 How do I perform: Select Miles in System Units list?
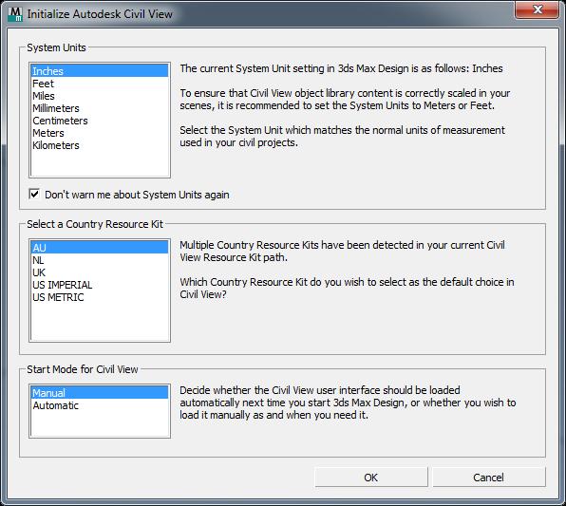[x=100, y=96]
